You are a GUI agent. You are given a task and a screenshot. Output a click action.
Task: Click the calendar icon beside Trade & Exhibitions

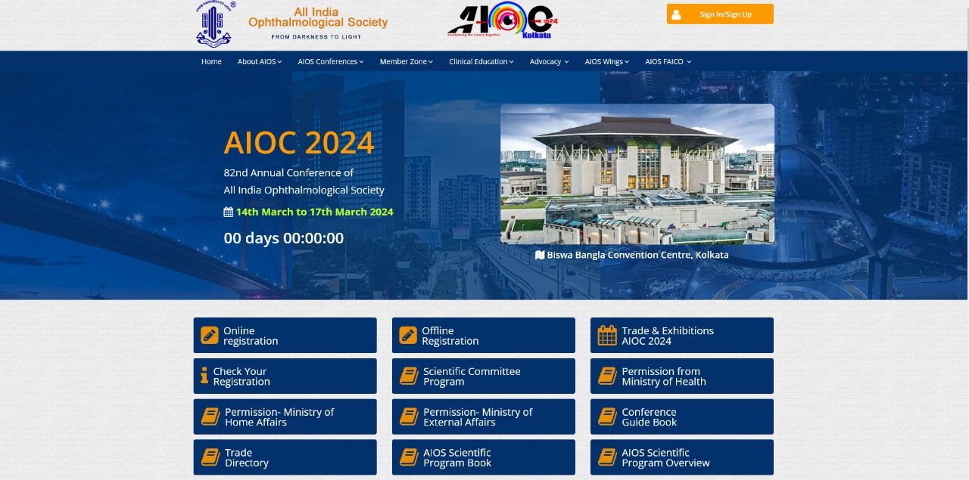point(607,336)
